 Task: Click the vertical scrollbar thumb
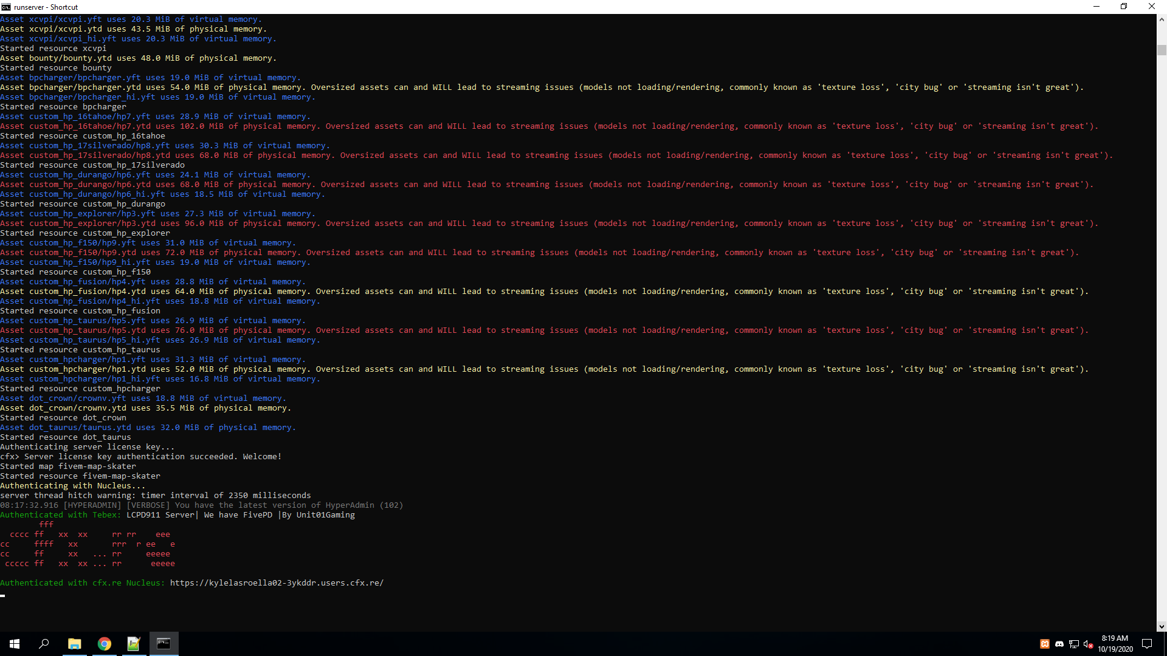click(x=1162, y=50)
